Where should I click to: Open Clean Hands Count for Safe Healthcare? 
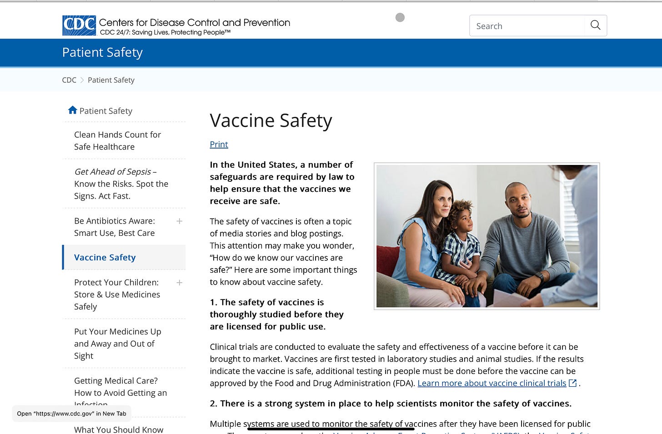point(117,140)
